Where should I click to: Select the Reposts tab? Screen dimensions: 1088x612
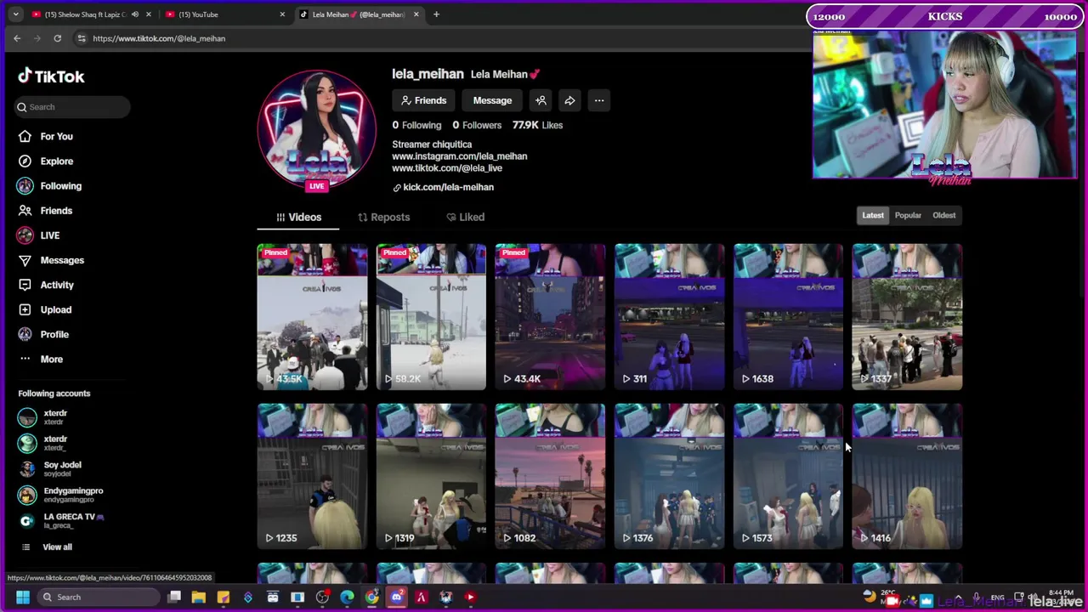pyautogui.click(x=383, y=217)
